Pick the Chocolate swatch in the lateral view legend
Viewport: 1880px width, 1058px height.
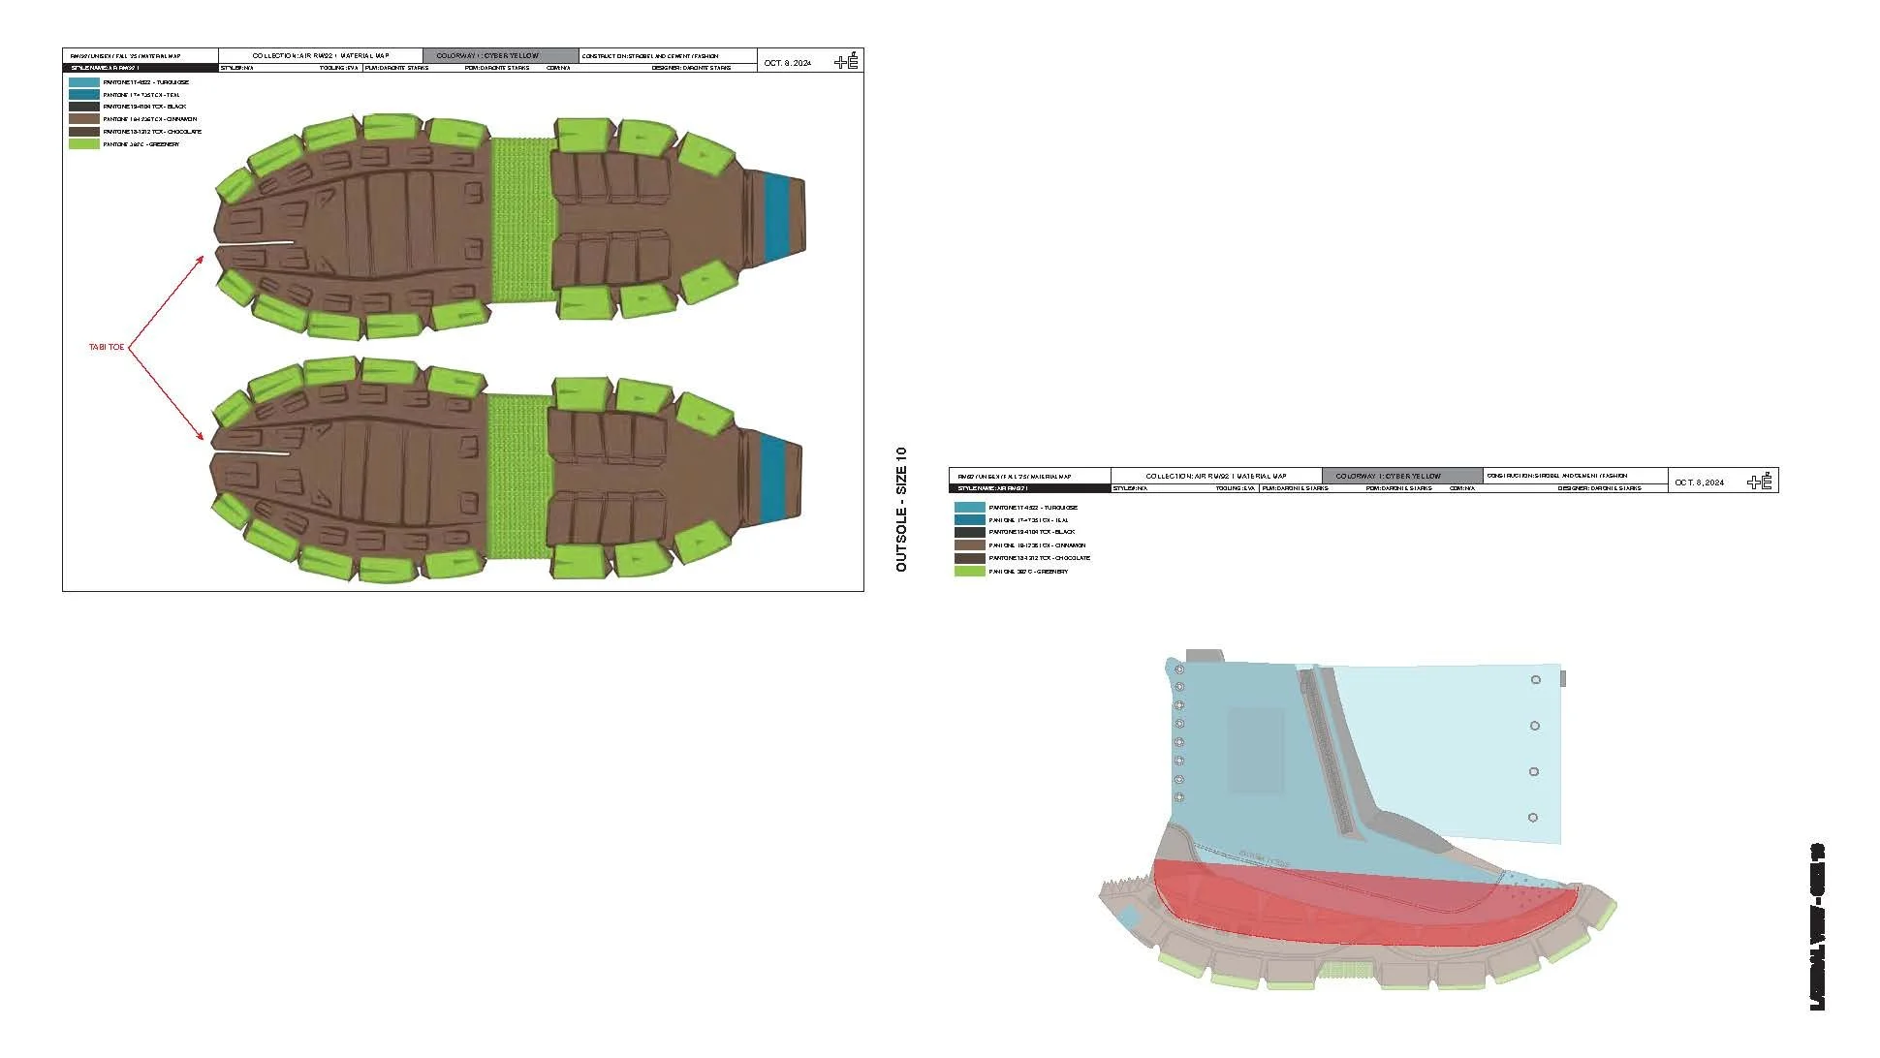click(969, 558)
